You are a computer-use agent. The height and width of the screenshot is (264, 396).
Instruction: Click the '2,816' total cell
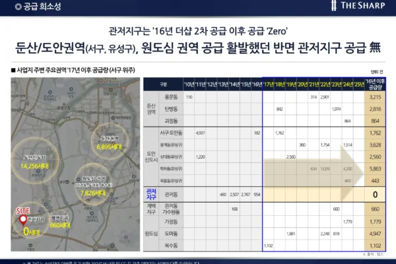coord(375,109)
